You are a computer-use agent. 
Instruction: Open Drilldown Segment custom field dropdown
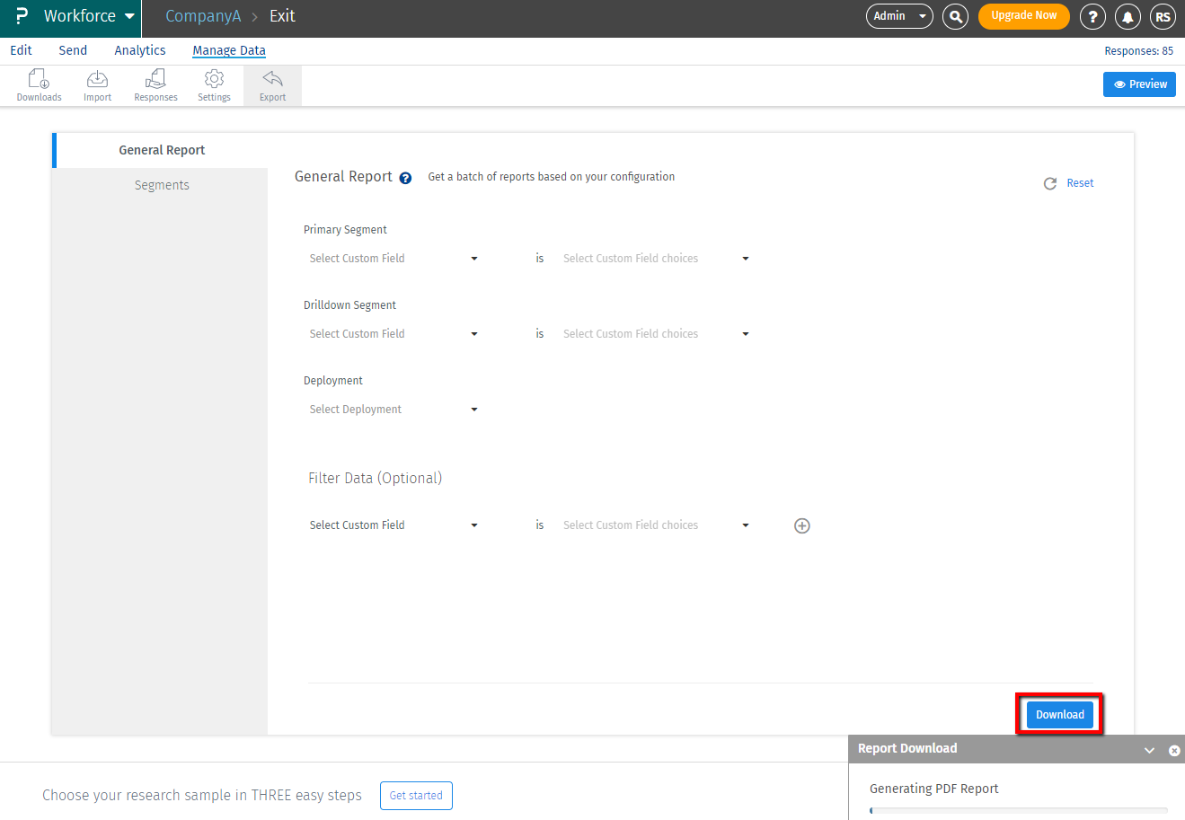coord(394,334)
